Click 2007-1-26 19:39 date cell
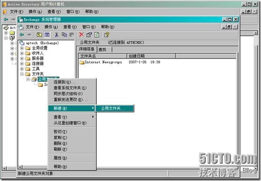Image resolution: width=261 pixels, height=181 pixels. click(x=145, y=62)
